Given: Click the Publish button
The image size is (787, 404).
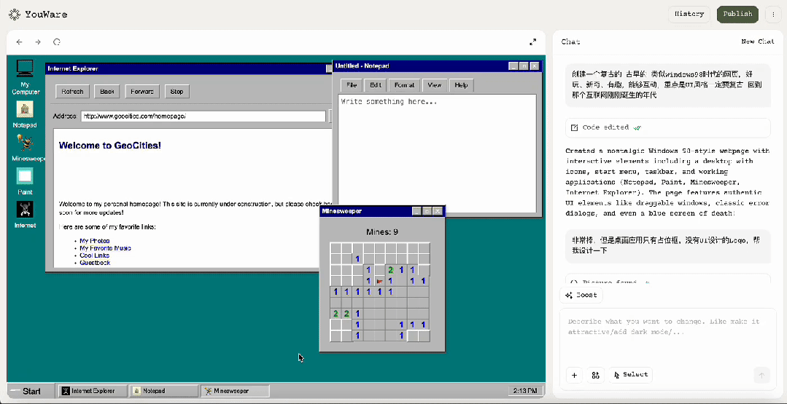Looking at the screenshot, I should [x=737, y=14].
